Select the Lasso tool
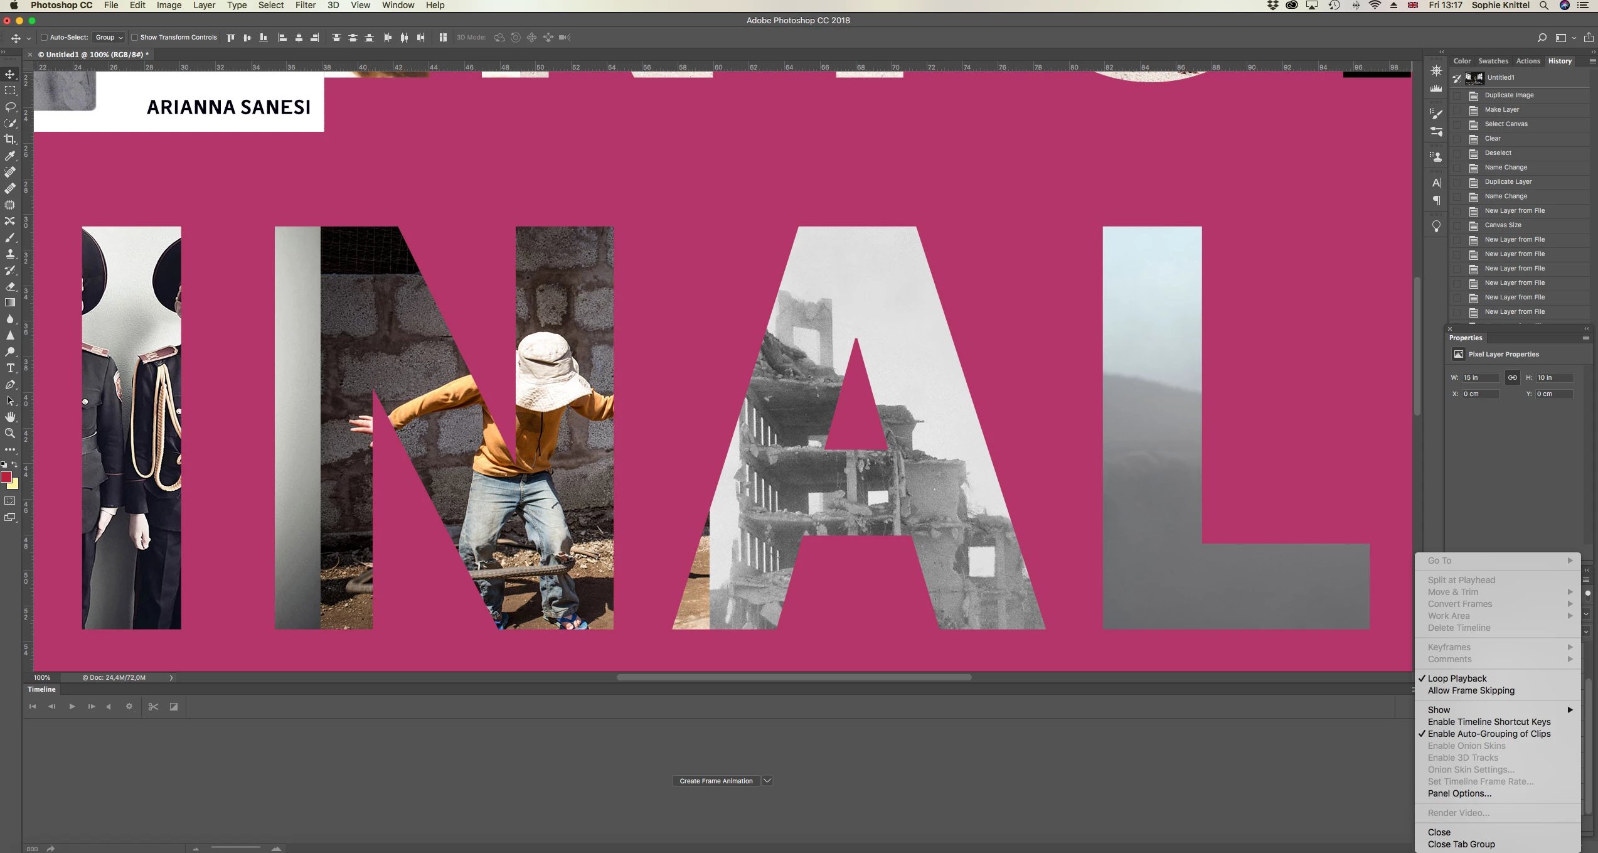 (x=10, y=107)
